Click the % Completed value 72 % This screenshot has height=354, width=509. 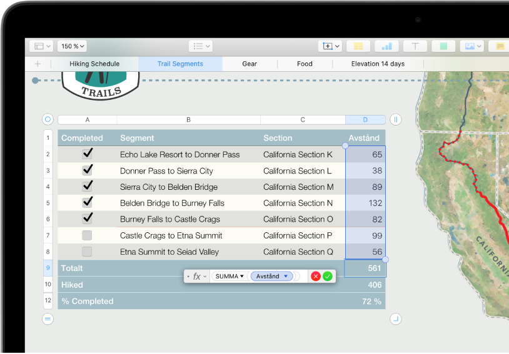pos(365,301)
